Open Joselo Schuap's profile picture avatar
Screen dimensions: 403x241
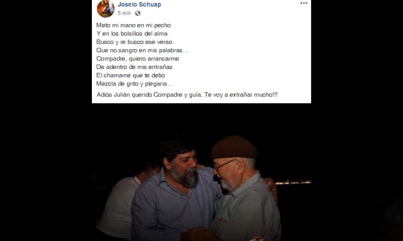(x=106, y=9)
